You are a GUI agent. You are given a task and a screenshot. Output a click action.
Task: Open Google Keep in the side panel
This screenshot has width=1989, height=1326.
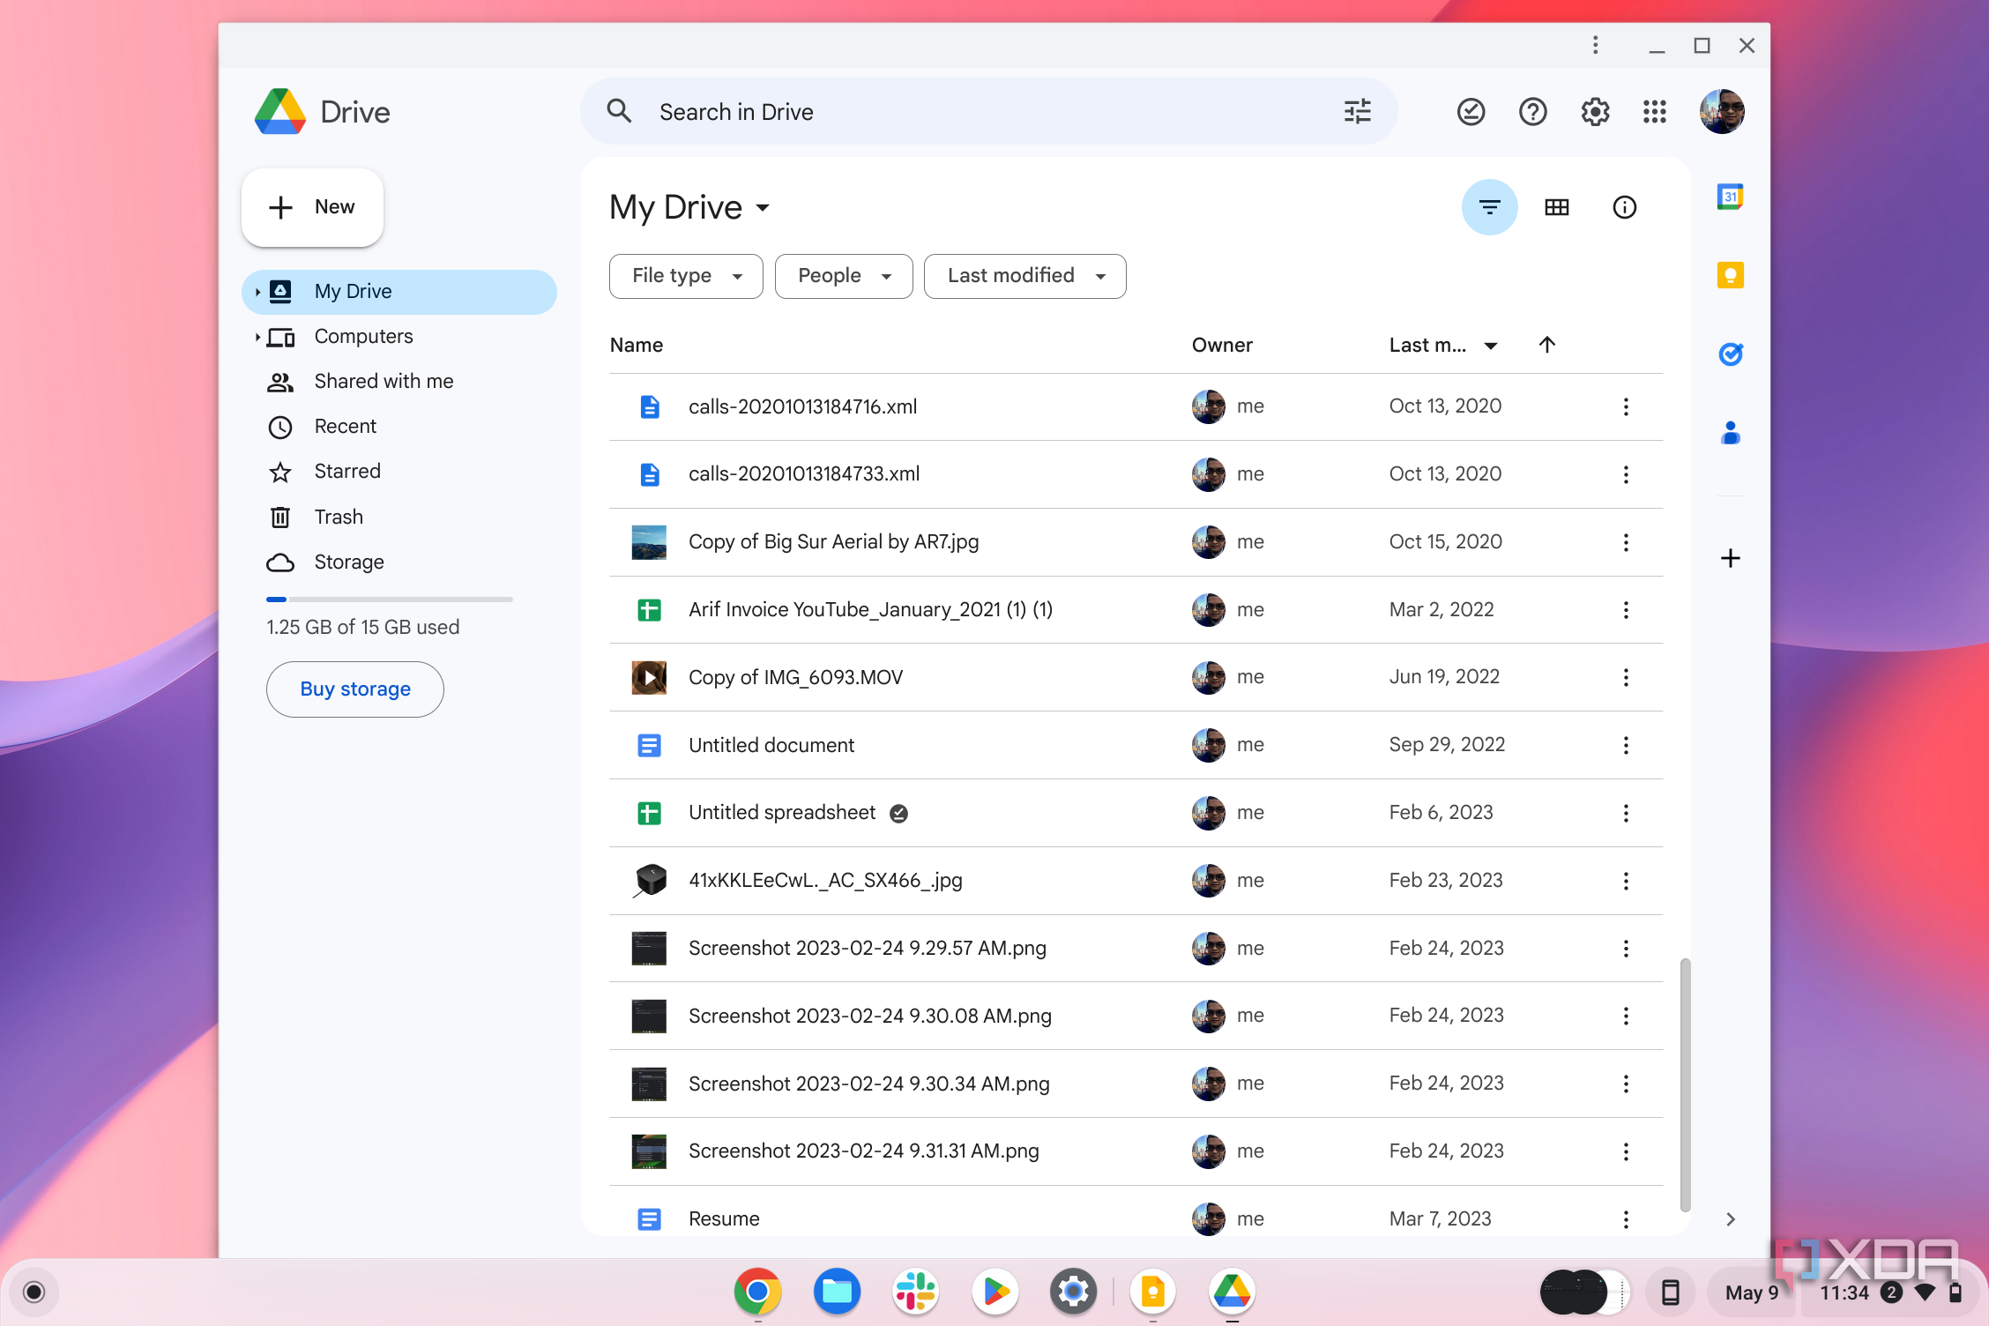pos(1731,275)
